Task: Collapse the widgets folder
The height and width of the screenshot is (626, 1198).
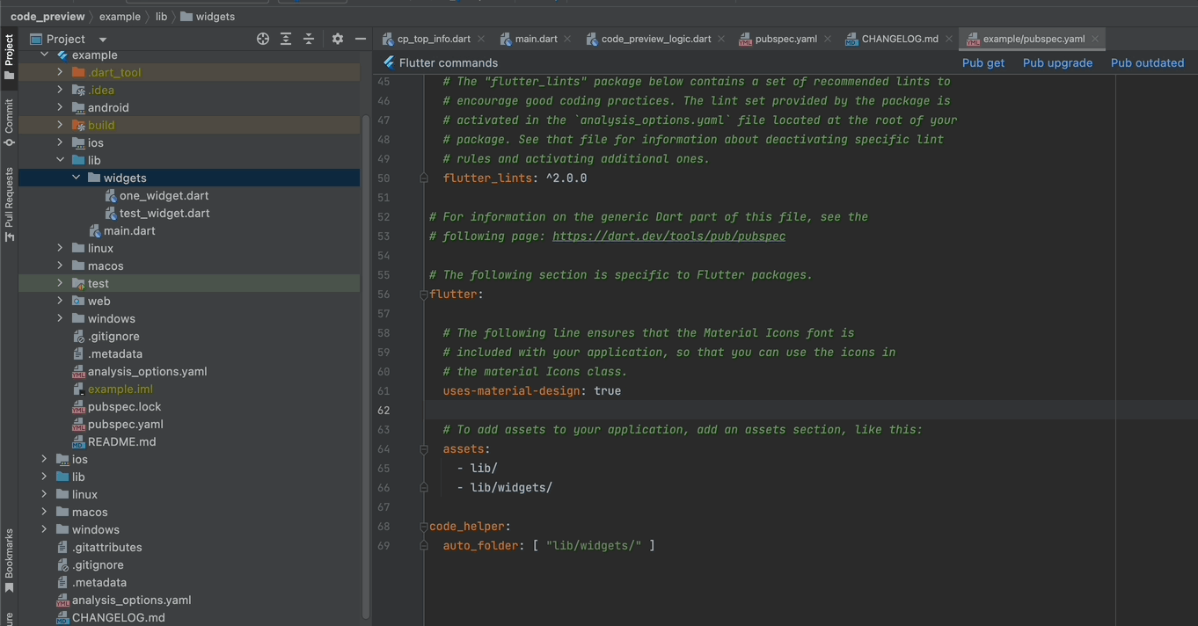Action: [77, 178]
